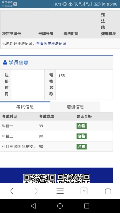Tap Android back triangle button
Screen dimensions: 120x213
click(x=33, y=206)
